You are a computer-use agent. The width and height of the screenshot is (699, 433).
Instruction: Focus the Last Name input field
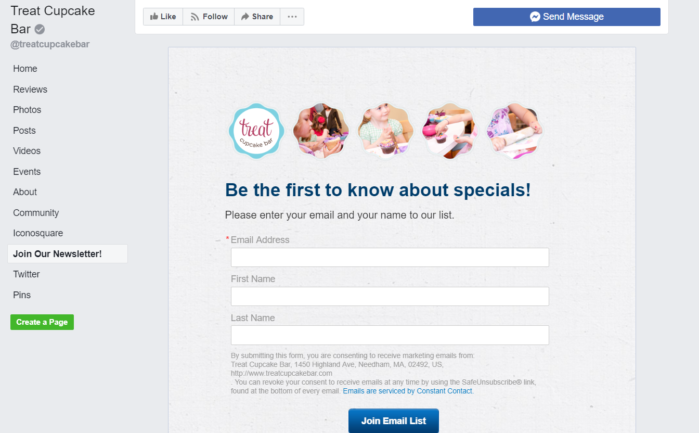point(390,335)
